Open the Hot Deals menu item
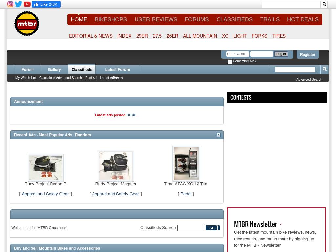 [303, 19]
